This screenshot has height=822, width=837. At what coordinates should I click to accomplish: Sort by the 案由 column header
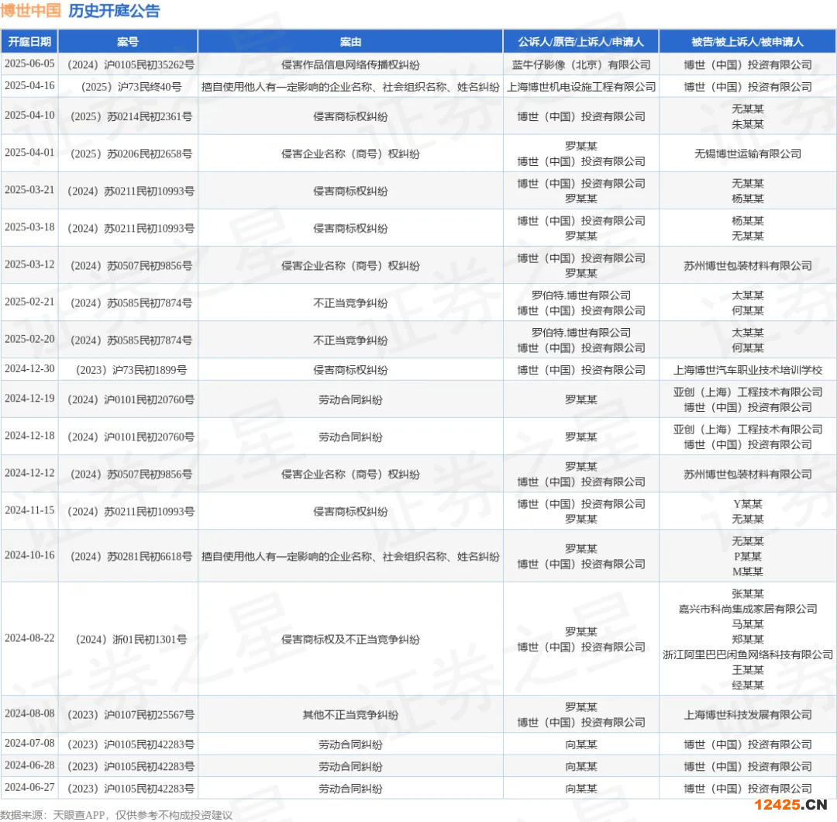tap(350, 42)
